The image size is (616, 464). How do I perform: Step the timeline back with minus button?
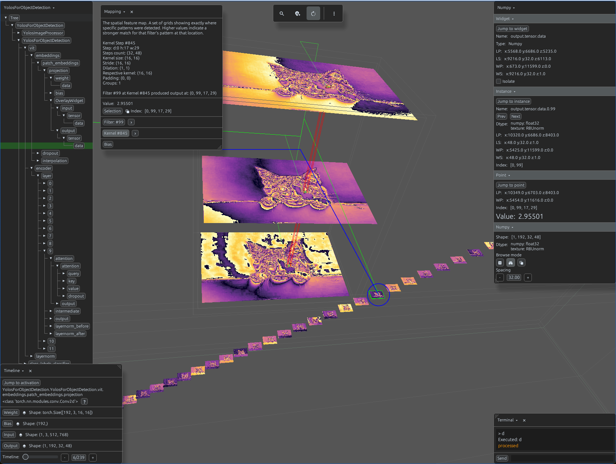tap(65, 458)
